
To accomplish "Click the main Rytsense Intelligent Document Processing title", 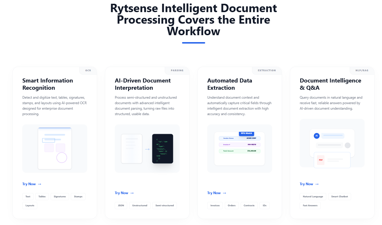I will pos(194,20).
